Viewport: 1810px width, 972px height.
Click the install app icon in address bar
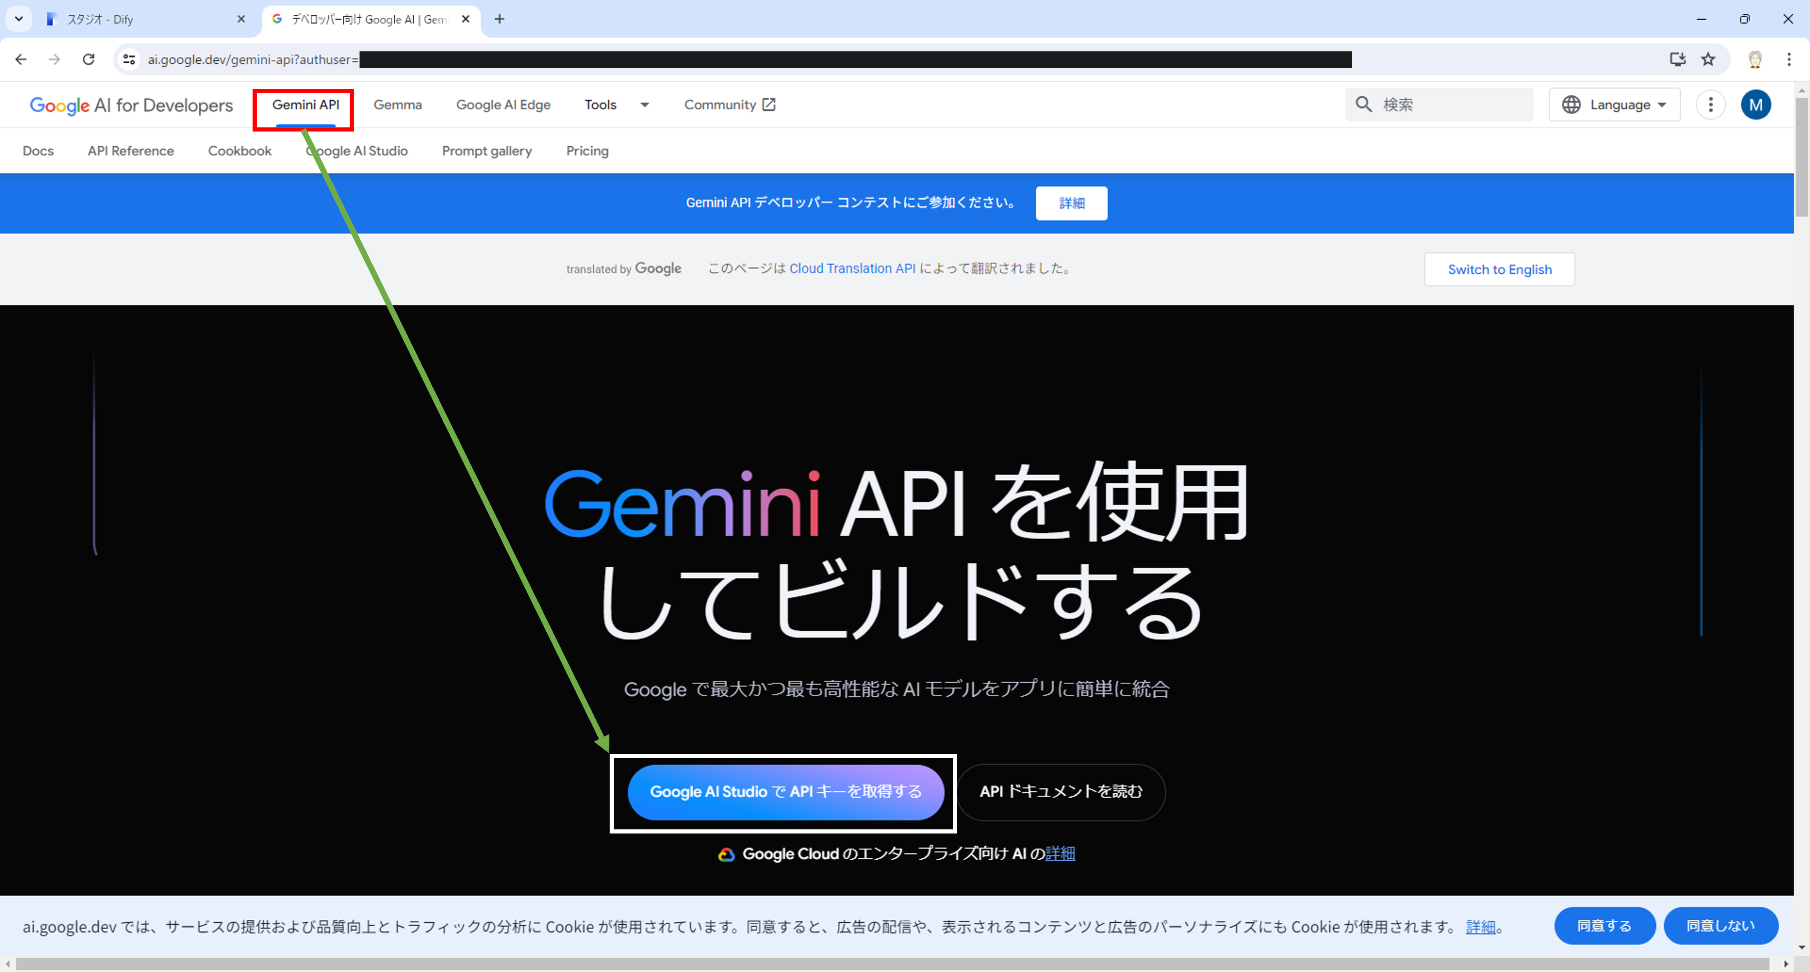pos(1677,60)
